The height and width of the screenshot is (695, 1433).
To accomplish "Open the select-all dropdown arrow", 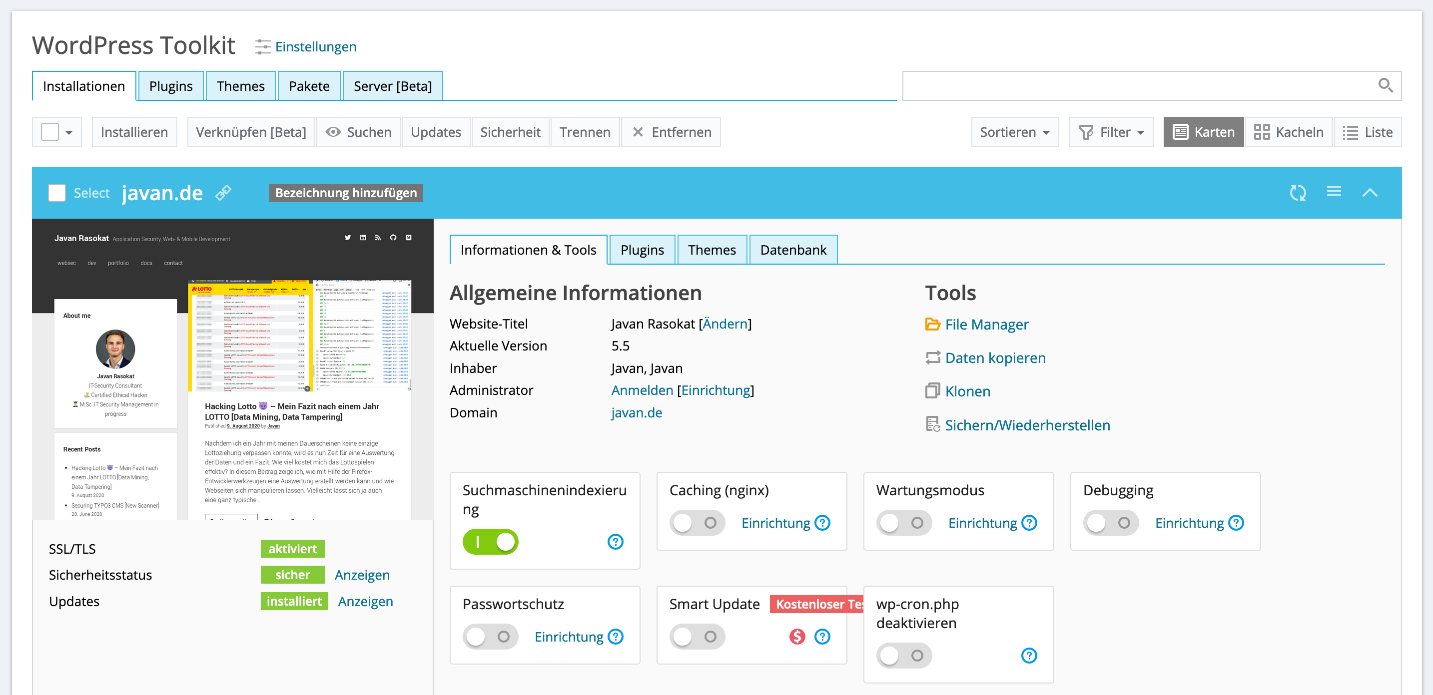I will (x=69, y=132).
